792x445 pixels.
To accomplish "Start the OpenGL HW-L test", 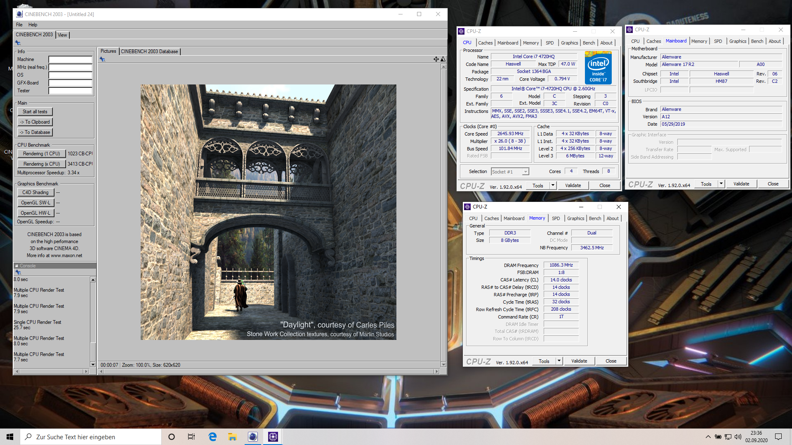I will tap(35, 213).
